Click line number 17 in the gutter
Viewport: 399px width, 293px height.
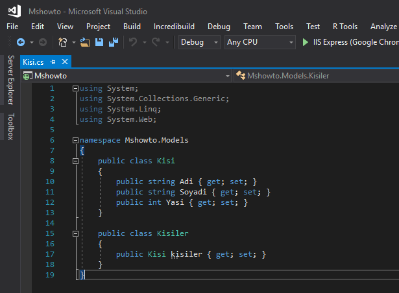coord(50,254)
